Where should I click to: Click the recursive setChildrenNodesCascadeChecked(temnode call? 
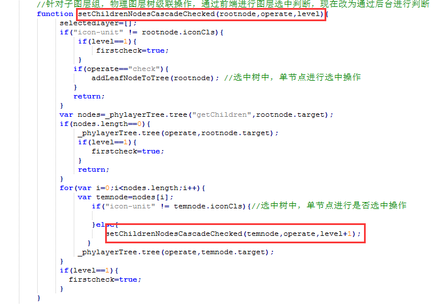[233, 234]
